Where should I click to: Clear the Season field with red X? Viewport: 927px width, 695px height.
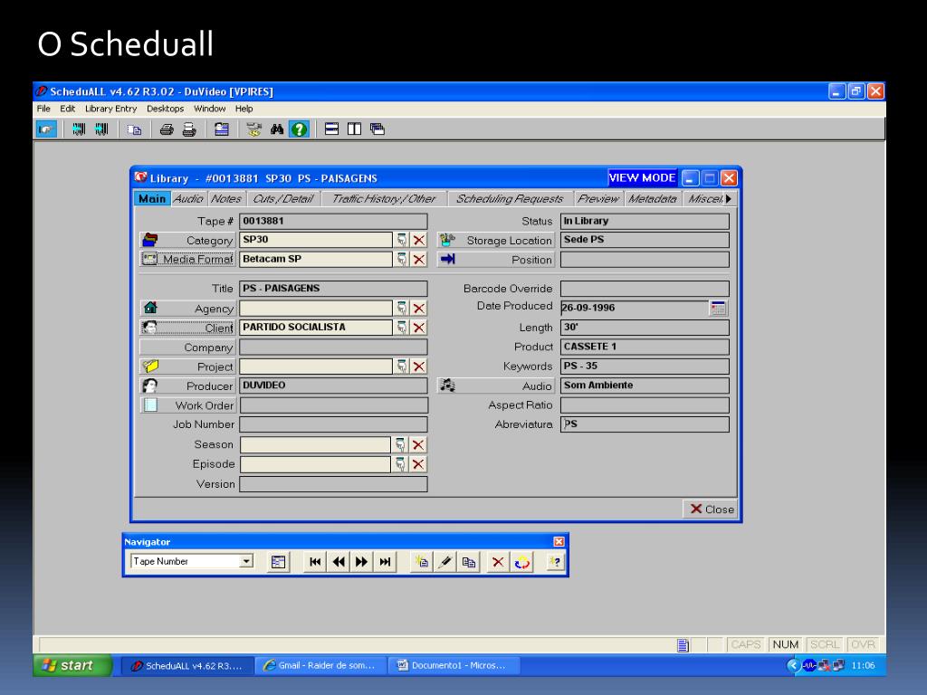[418, 445]
